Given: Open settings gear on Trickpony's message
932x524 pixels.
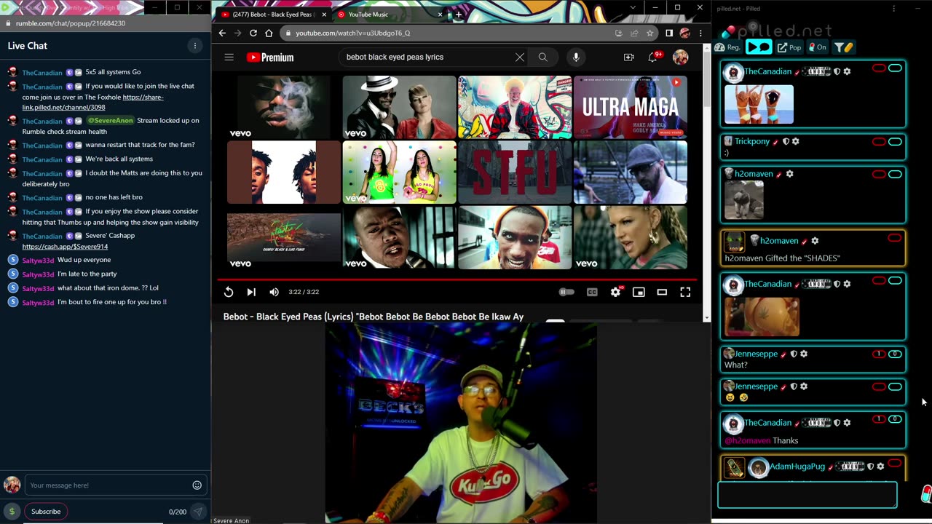Looking at the screenshot, I should coord(795,142).
